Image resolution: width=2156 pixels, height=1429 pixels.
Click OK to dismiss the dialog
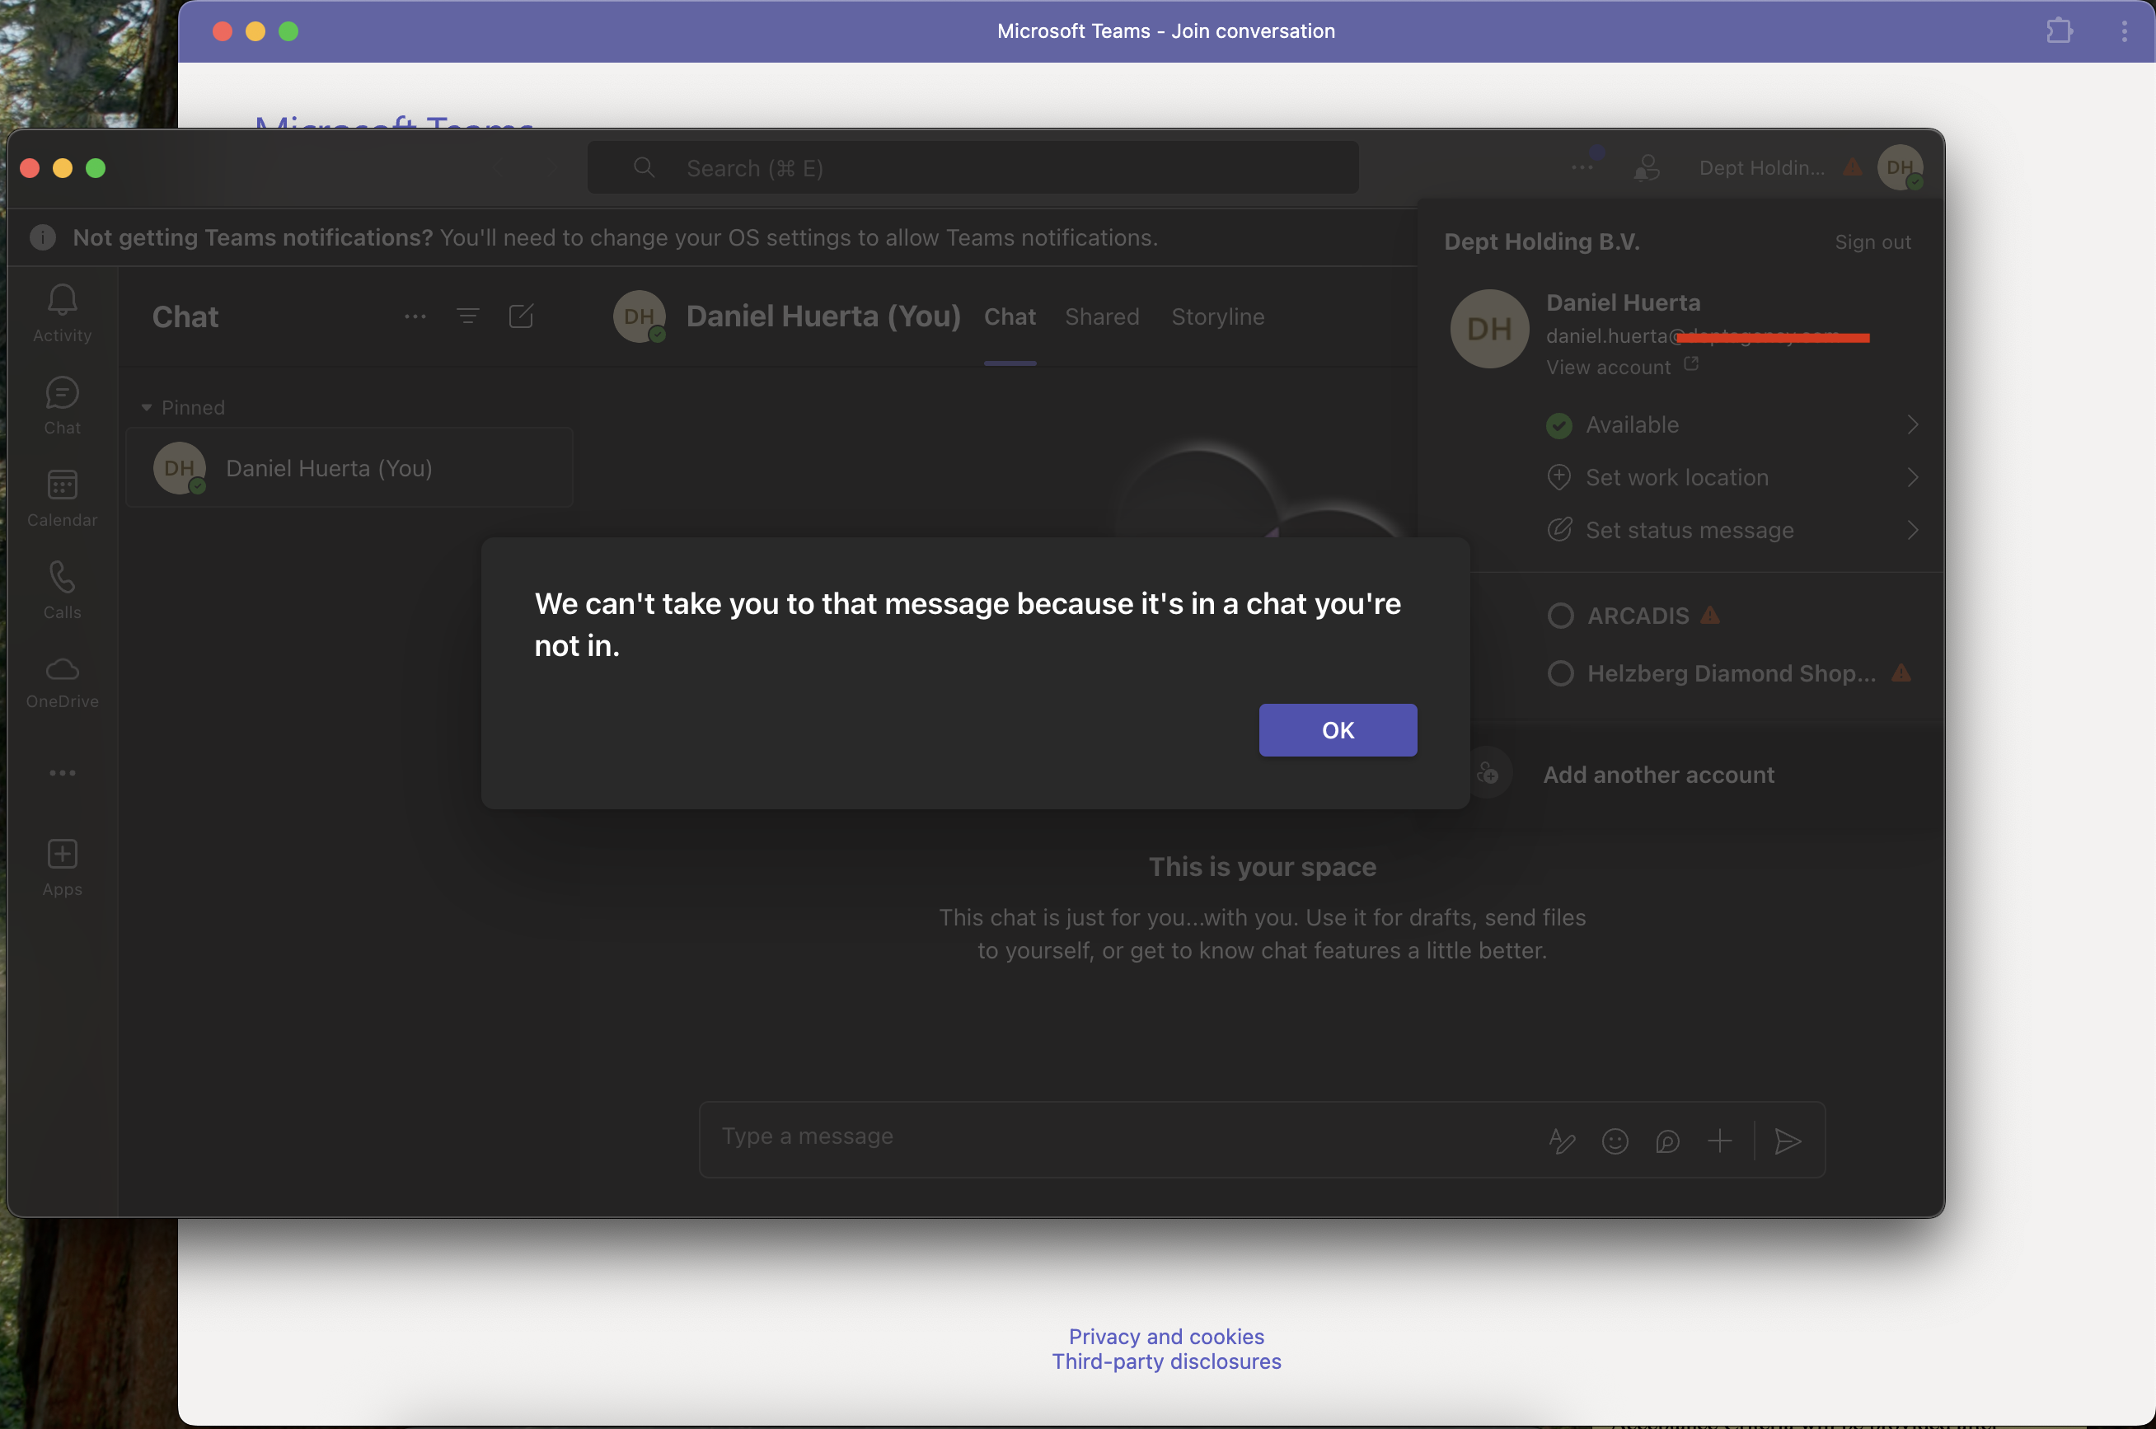pyautogui.click(x=1338, y=730)
